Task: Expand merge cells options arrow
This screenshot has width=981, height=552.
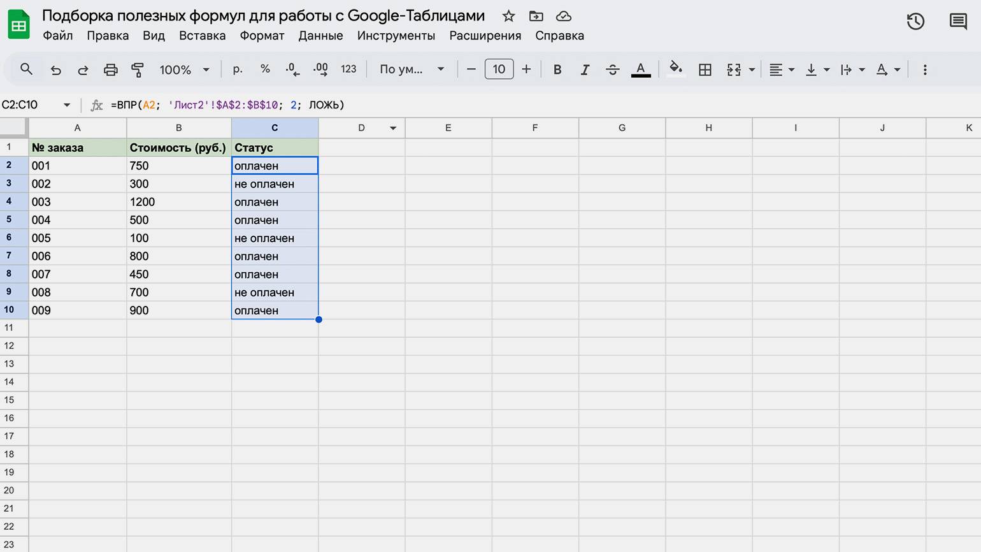Action: pyautogui.click(x=752, y=69)
